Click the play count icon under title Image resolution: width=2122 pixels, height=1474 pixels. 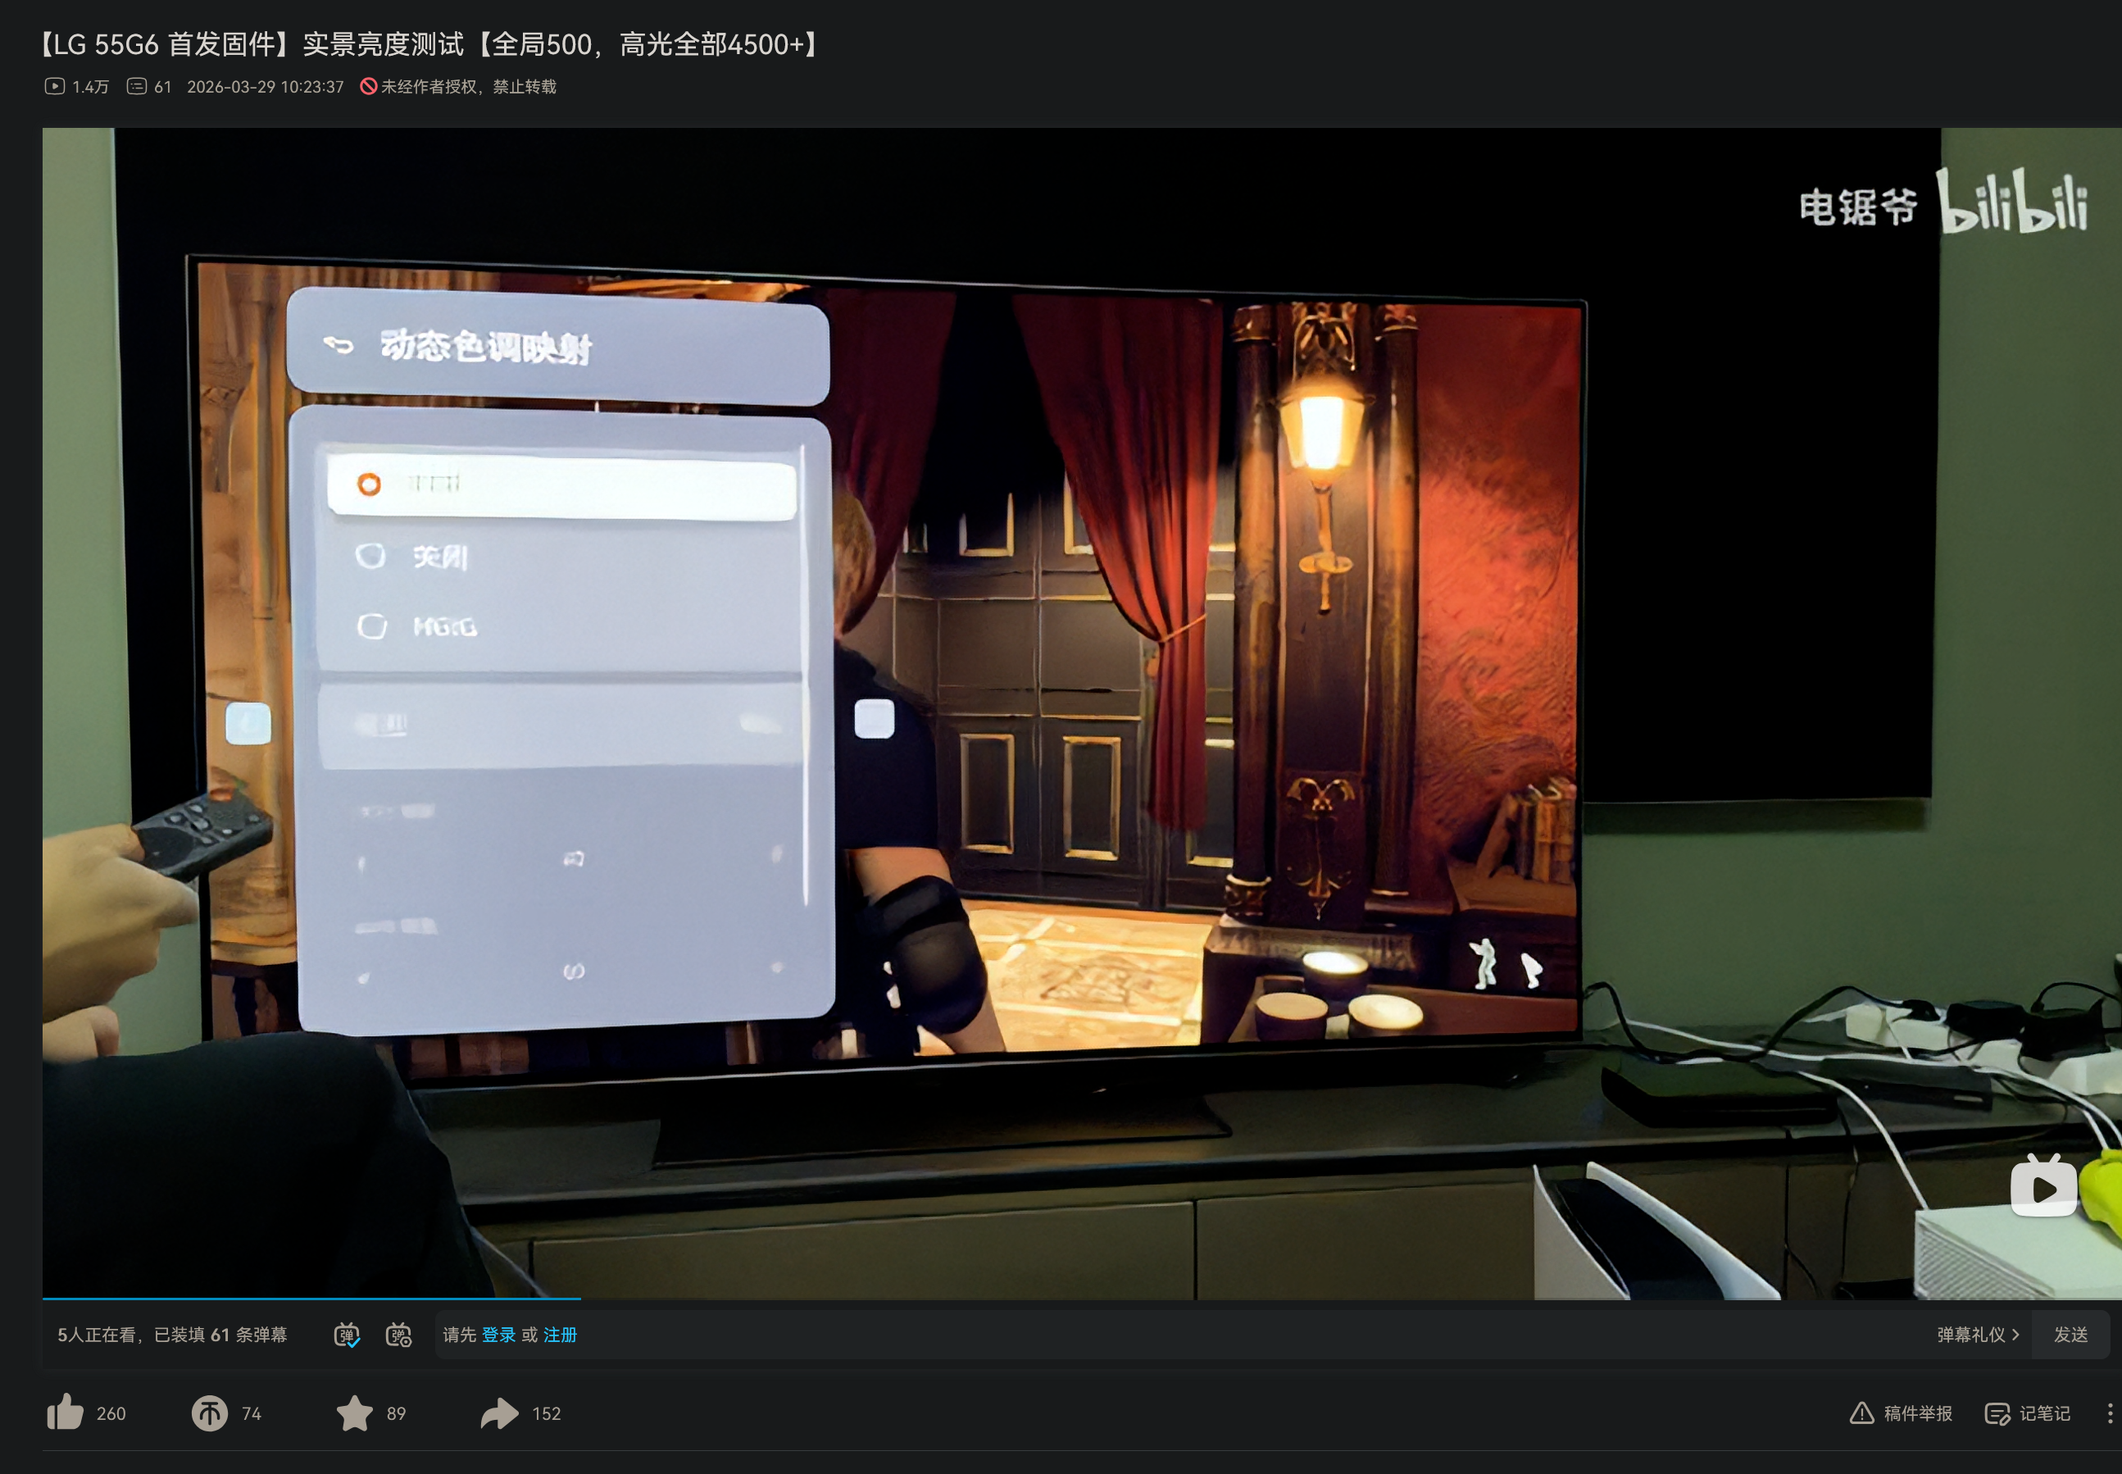click(x=54, y=86)
